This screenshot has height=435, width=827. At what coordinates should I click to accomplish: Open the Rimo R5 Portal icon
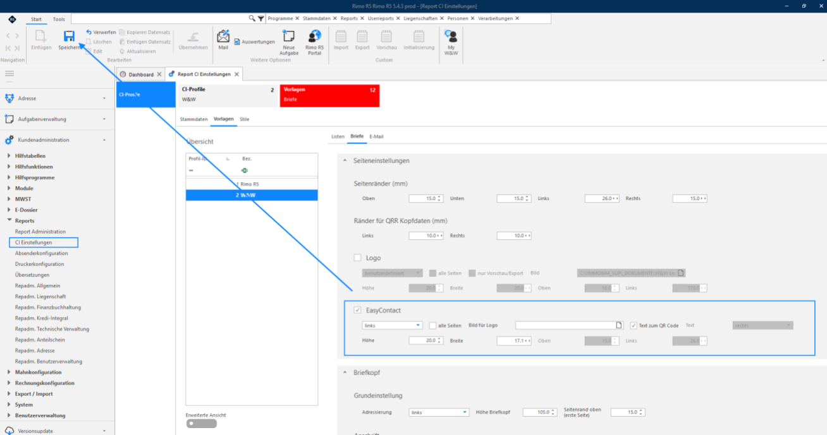pos(314,36)
